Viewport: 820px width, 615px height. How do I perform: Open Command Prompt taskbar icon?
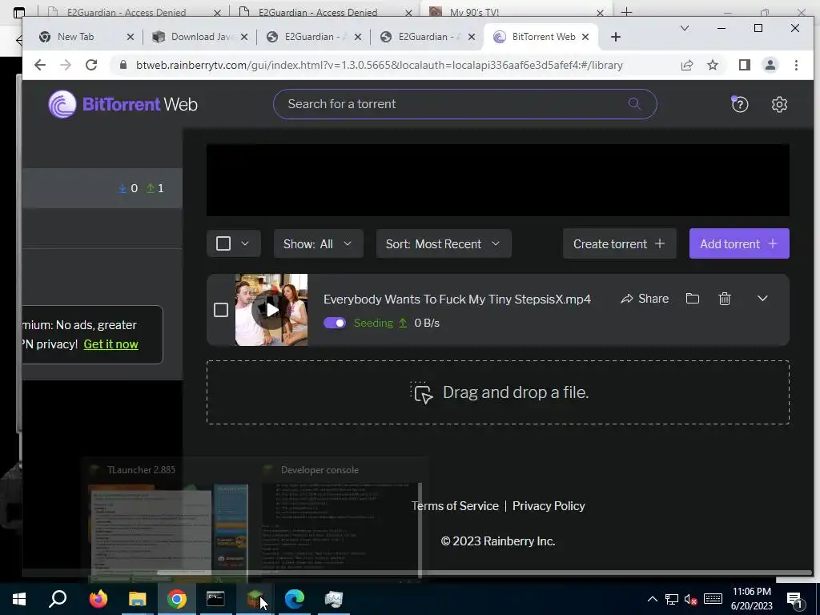click(x=215, y=598)
